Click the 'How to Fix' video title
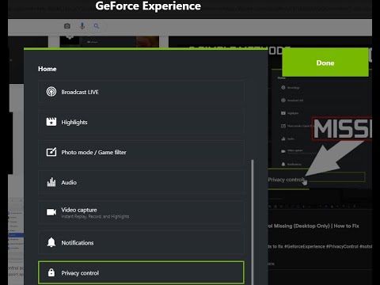The height and width of the screenshot is (285, 380). tap(313, 226)
